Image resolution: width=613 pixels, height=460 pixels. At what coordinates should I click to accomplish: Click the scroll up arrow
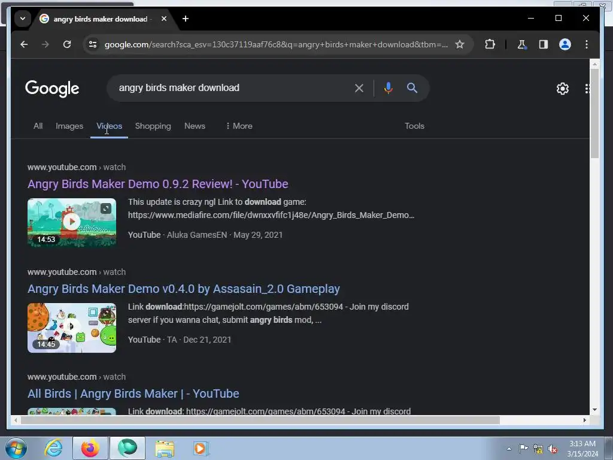tap(594, 63)
